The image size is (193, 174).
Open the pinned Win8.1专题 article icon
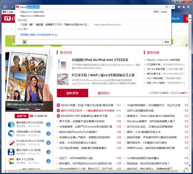58,105
